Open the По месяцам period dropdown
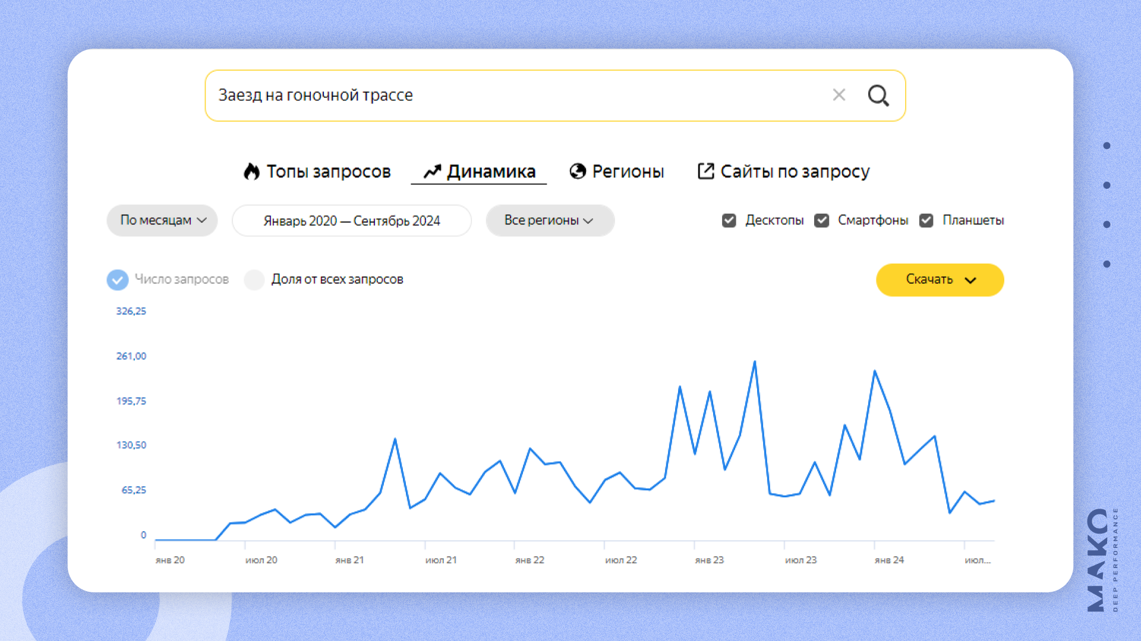The height and width of the screenshot is (641, 1141). (162, 221)
